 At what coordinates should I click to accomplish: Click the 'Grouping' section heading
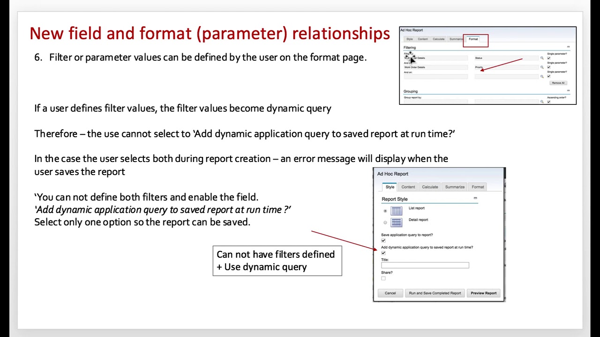click(411, 91)
